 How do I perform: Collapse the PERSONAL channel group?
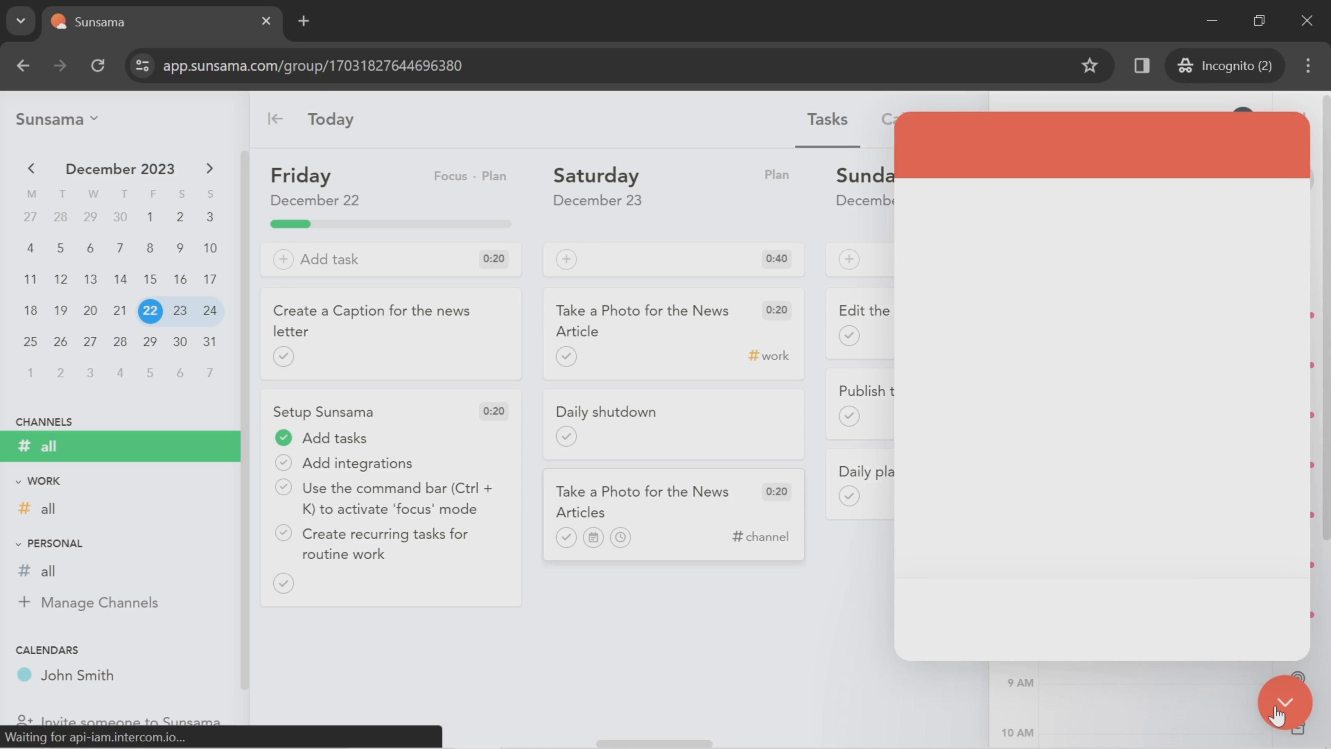pos(19,544)
